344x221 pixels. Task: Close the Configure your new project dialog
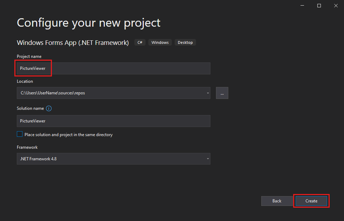[x=336, y=6]
